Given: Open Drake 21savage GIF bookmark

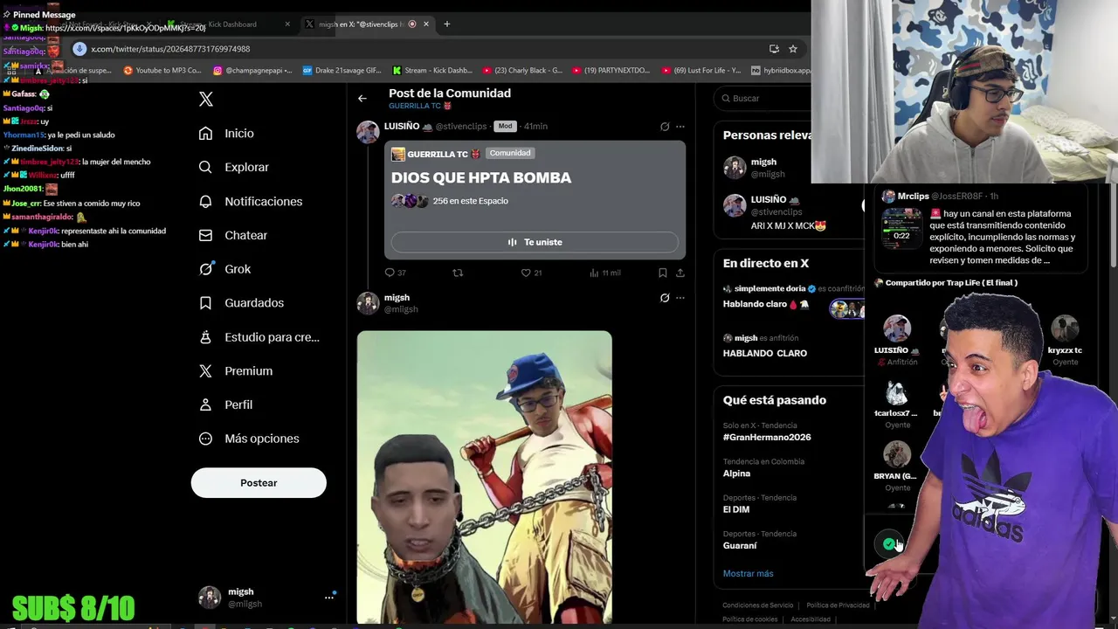Looking at the screenshot, I should coord(343,71).
